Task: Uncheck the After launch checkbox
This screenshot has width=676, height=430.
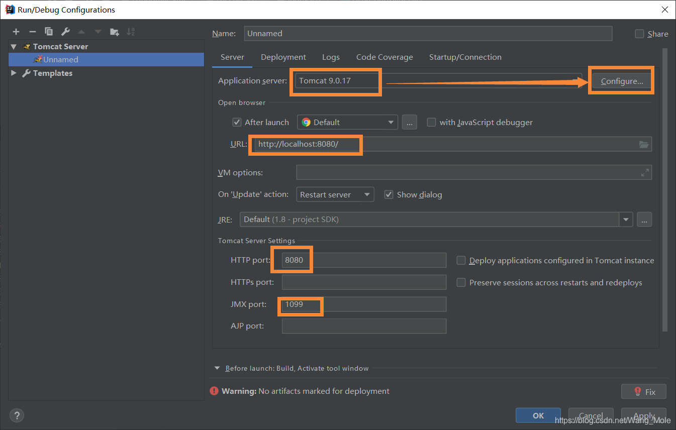Action: coord(237,122)
